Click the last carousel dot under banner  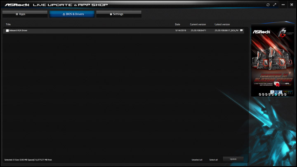click(285, 94)
